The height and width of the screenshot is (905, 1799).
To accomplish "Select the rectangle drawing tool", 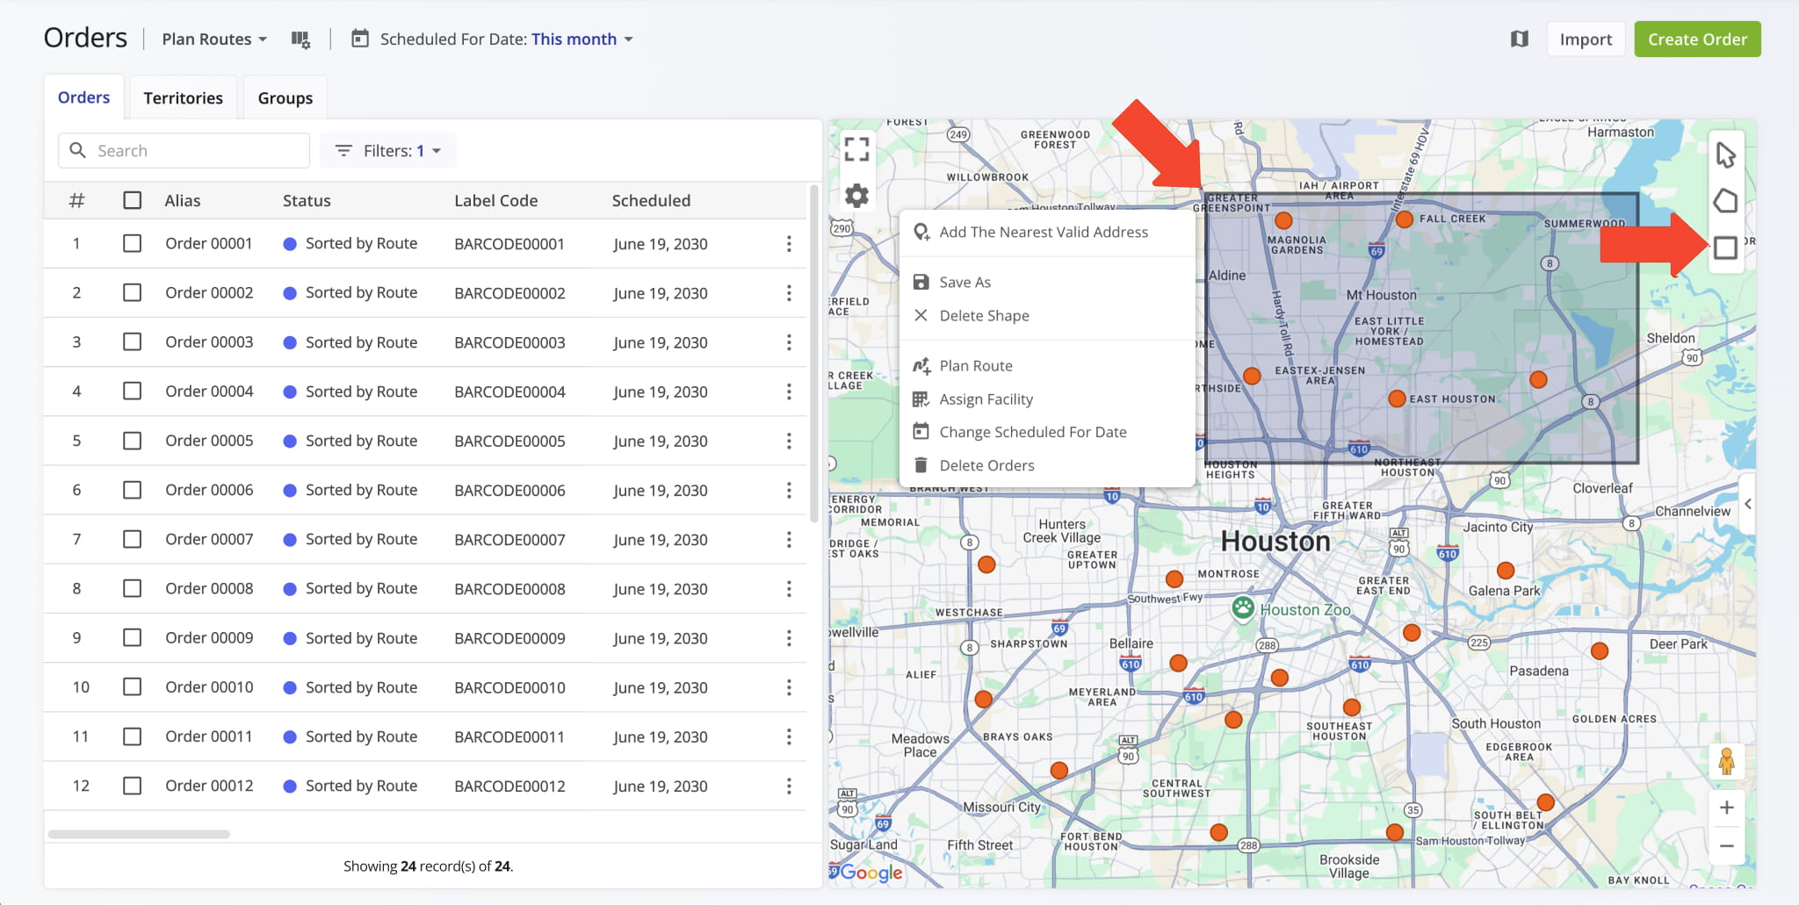I will (1725, 248).
